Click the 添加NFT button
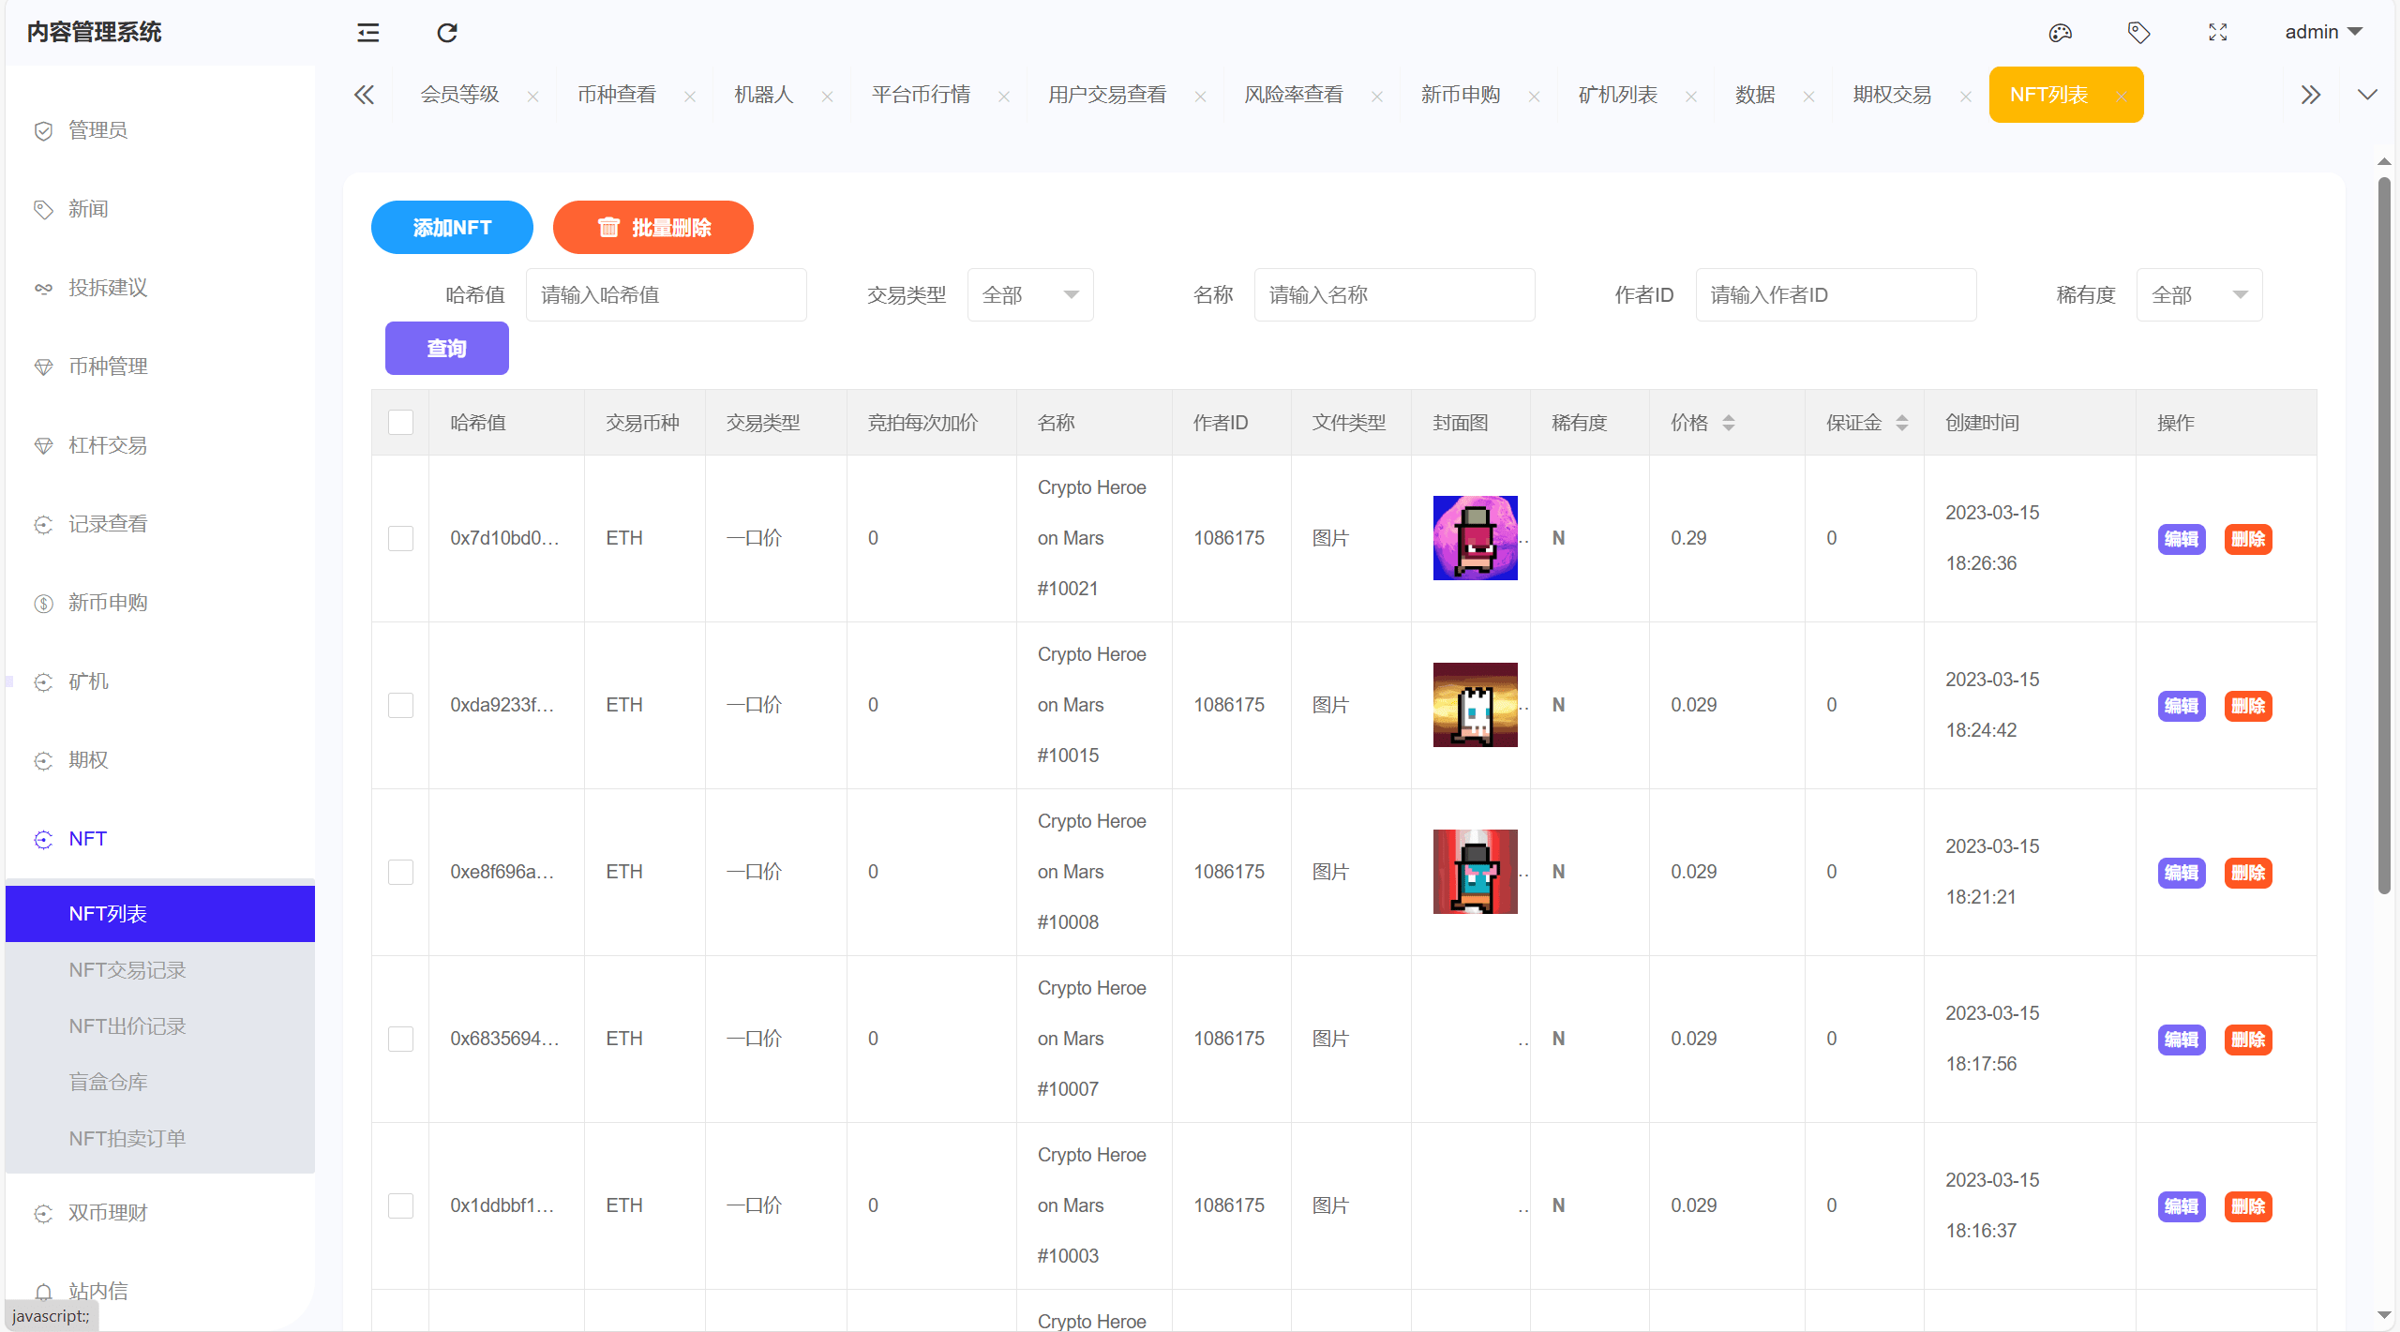The height and width of the screenshot is (1332, 2400). 452,227
